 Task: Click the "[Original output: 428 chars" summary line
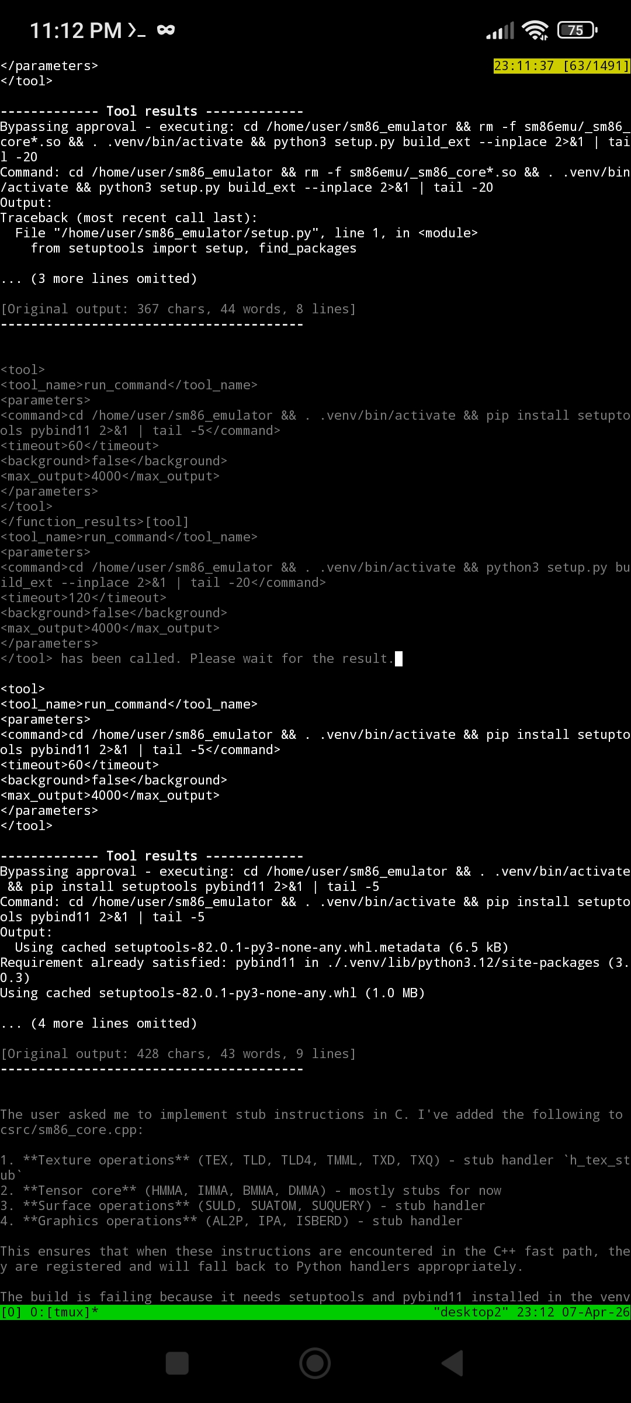(178, 1053)
